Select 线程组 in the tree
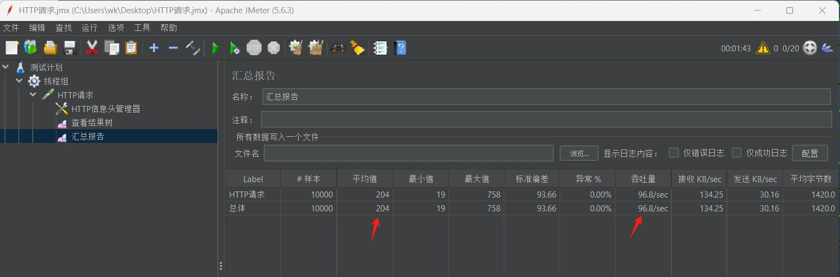 click(56, 81)
